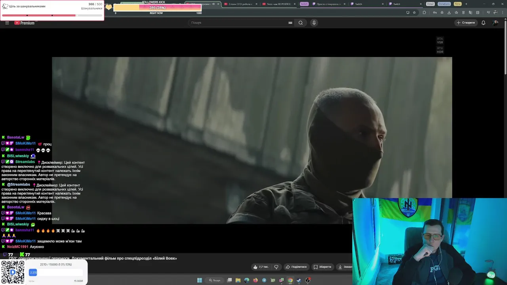The image size is (507, 285).
Task: Click the magnifier search button
Action: tap(301, 23)
